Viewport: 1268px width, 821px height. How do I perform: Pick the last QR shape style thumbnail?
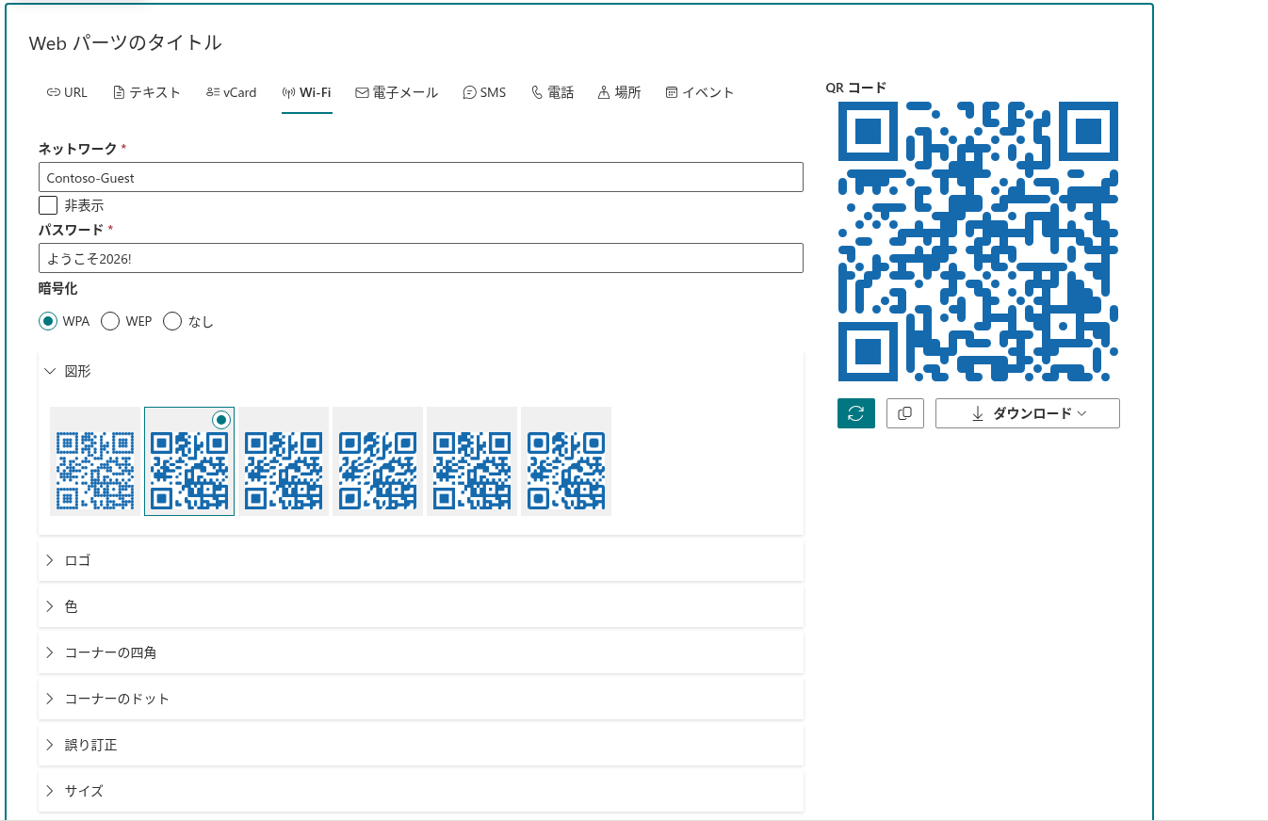[566, 461]
